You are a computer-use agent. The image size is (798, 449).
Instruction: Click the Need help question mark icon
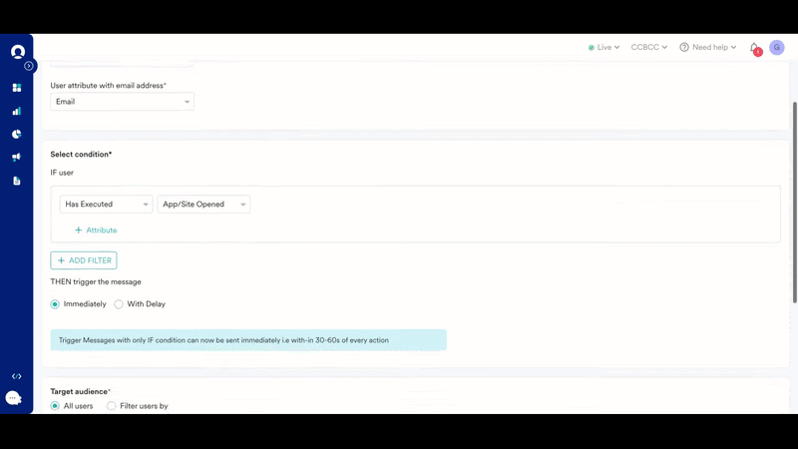point(684,47)
